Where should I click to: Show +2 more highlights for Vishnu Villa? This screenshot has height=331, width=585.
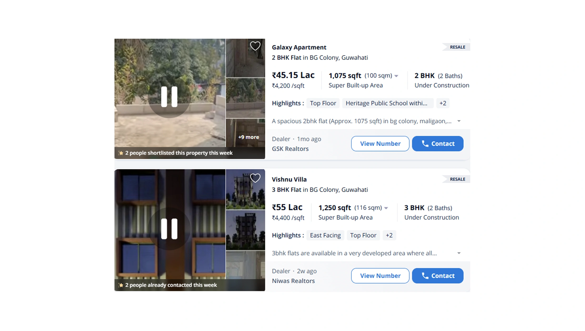(x=389, y=235)
